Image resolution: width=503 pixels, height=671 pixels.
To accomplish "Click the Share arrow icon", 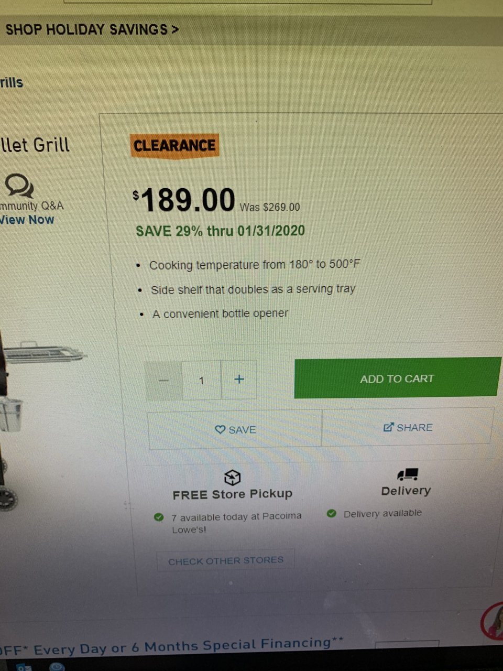I will pos(388,427).
